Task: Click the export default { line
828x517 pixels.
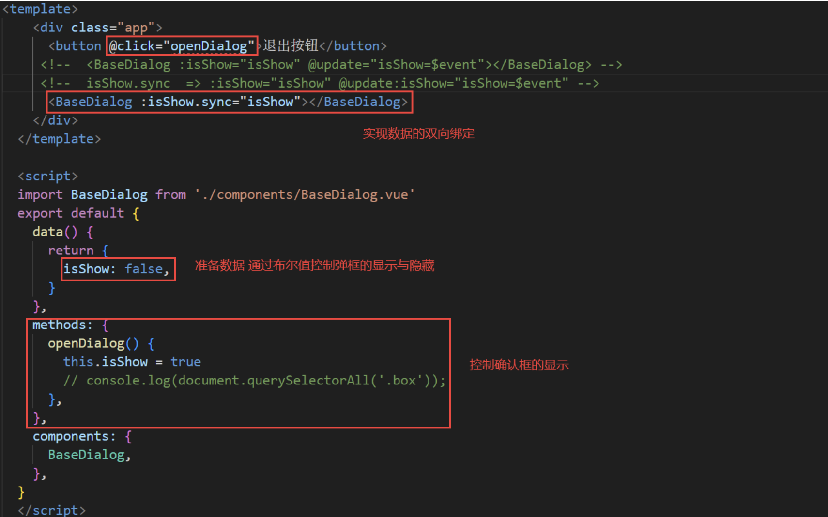Action: click(78, 213)
